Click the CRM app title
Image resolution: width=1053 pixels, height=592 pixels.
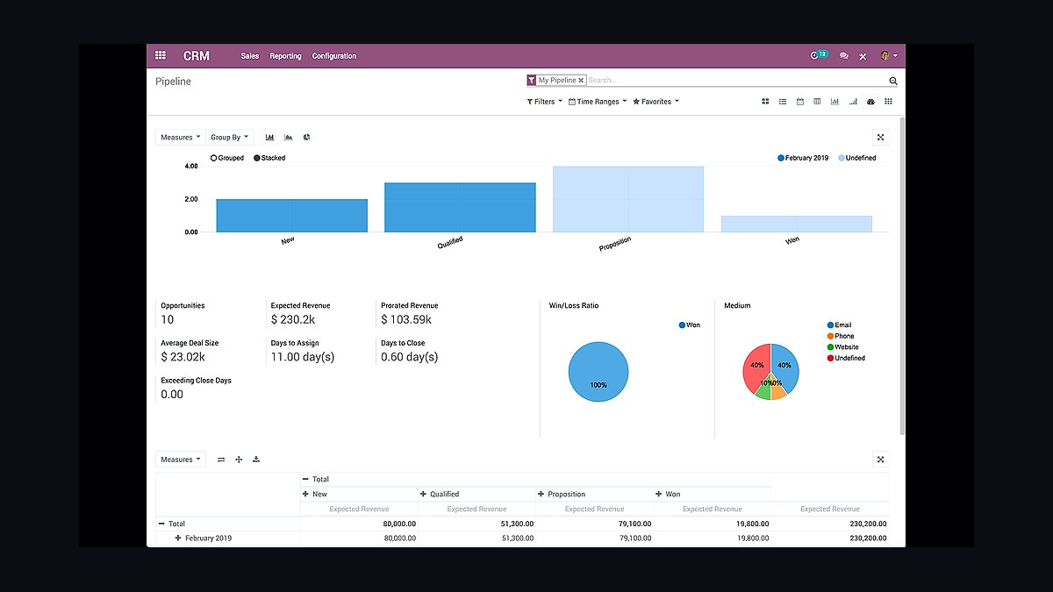point(197,56)
